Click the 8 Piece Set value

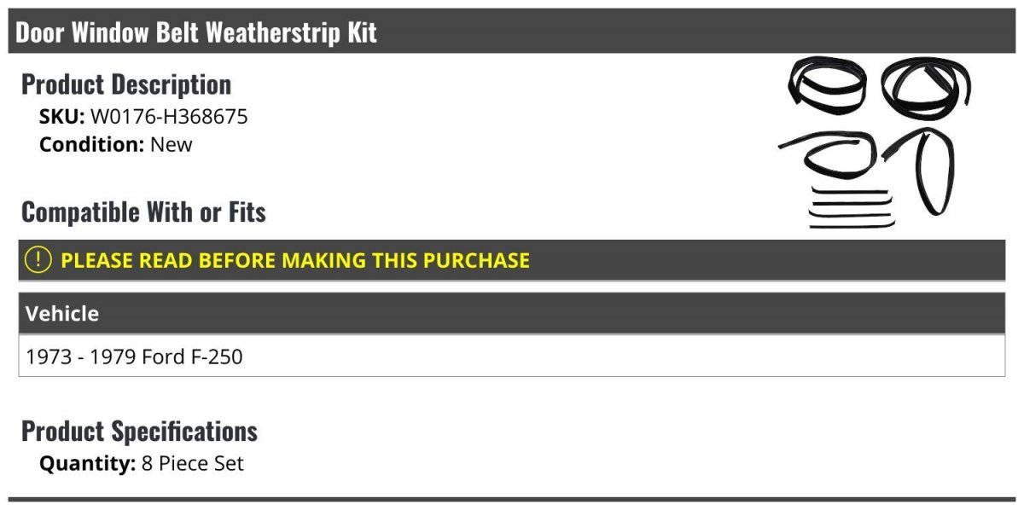pyautogui.click(x=193, y=464)
